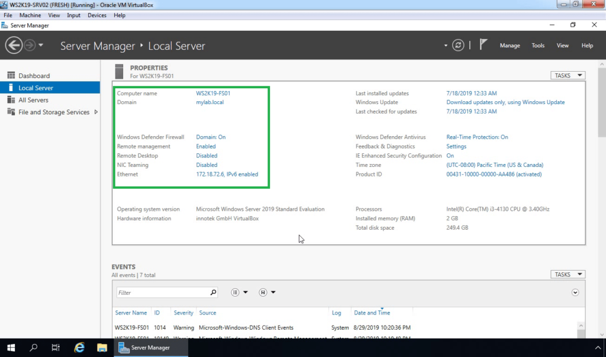Click computer name WS2K19-FS01 link
This screenshot has width=606, height=357.
pyautogui.click(x=213, y=93)
